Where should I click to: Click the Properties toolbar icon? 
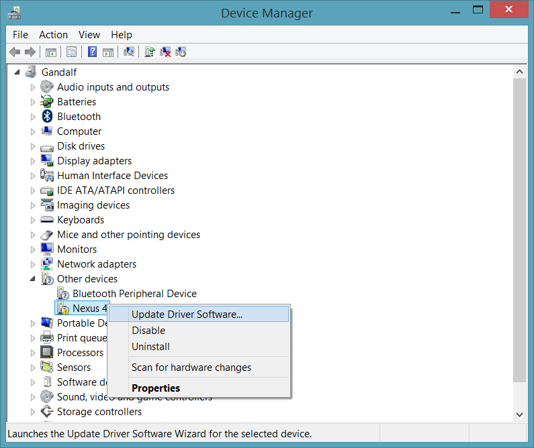(71, 52)
